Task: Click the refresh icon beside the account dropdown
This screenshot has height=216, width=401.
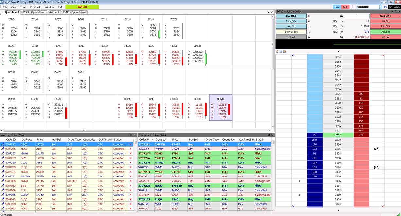Action: (385, 7)
